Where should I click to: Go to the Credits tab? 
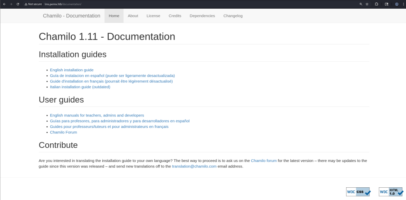click(x=175, y=16)
